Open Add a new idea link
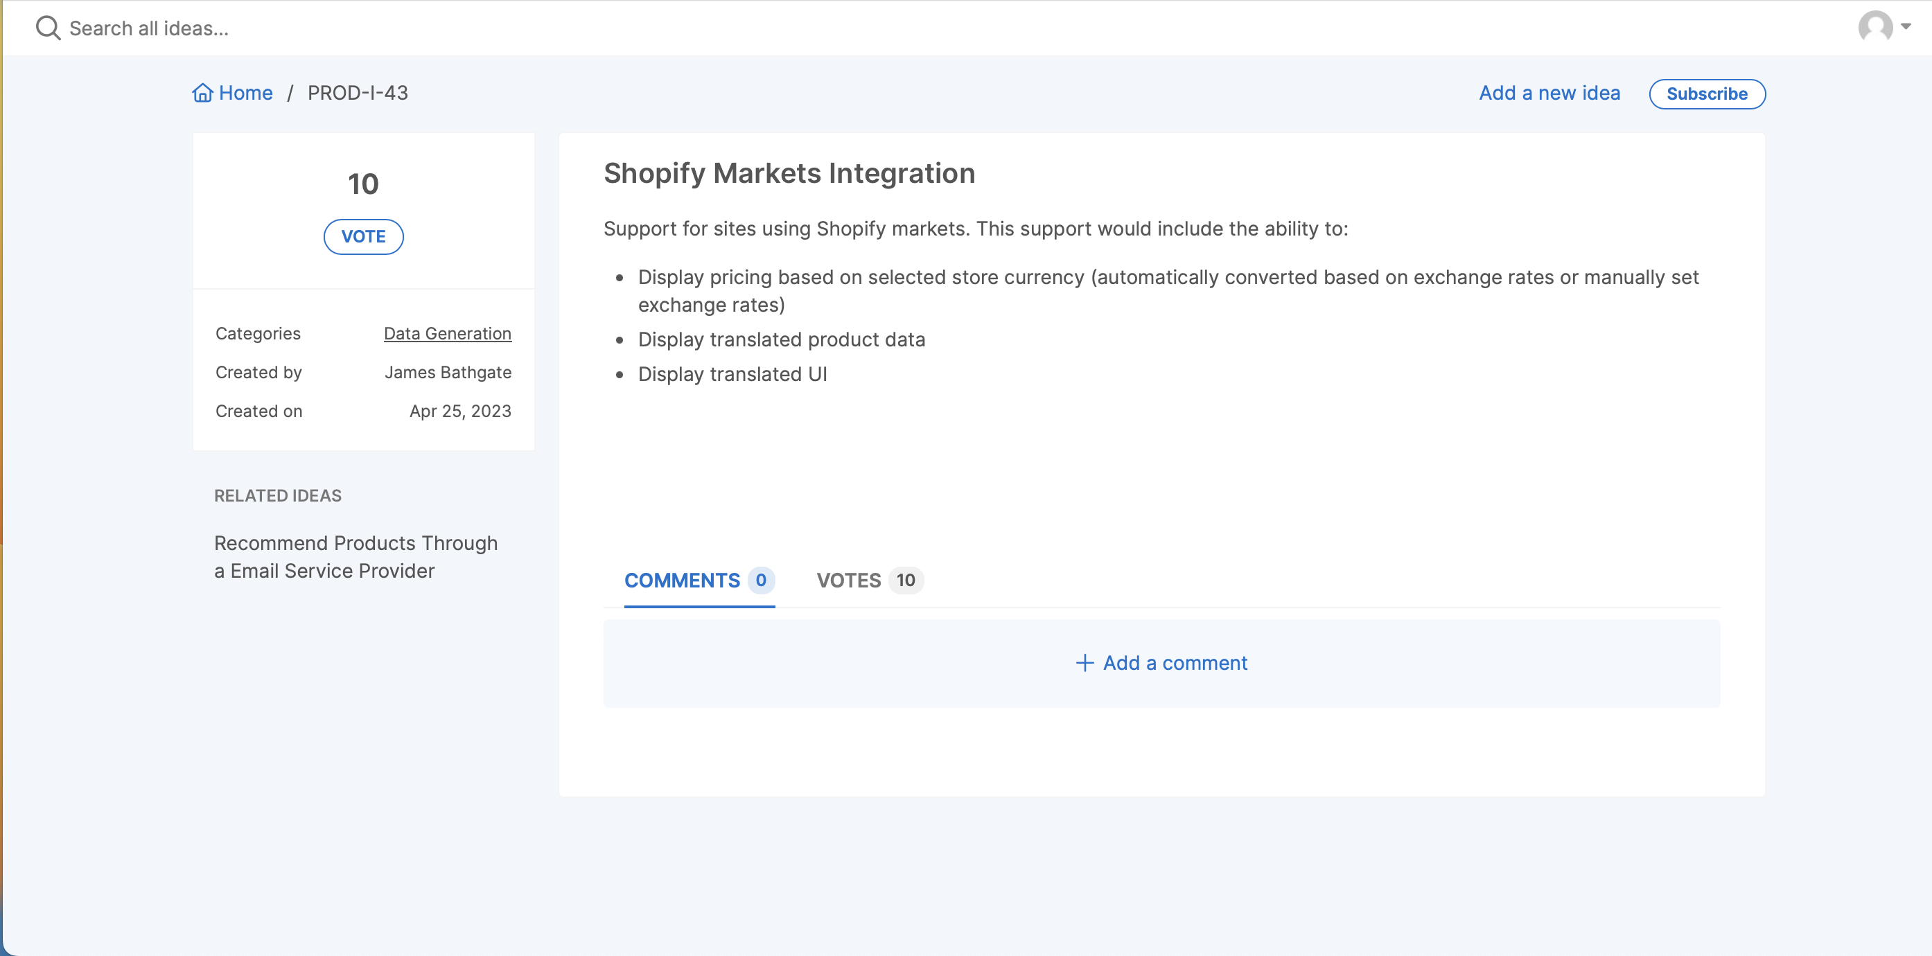Viewport: 1932px width, 956px height. pyautogui.click(x=1549, y=93)
